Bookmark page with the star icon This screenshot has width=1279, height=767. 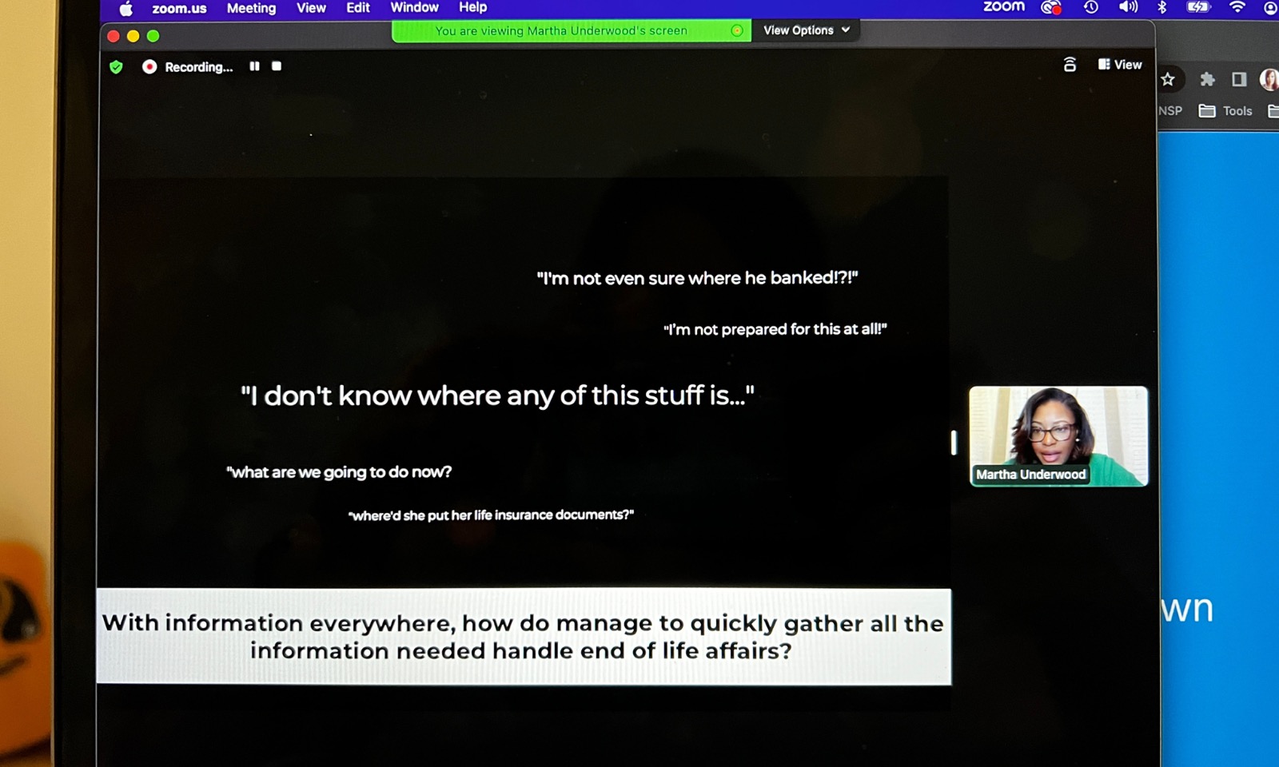point(1168,79)
